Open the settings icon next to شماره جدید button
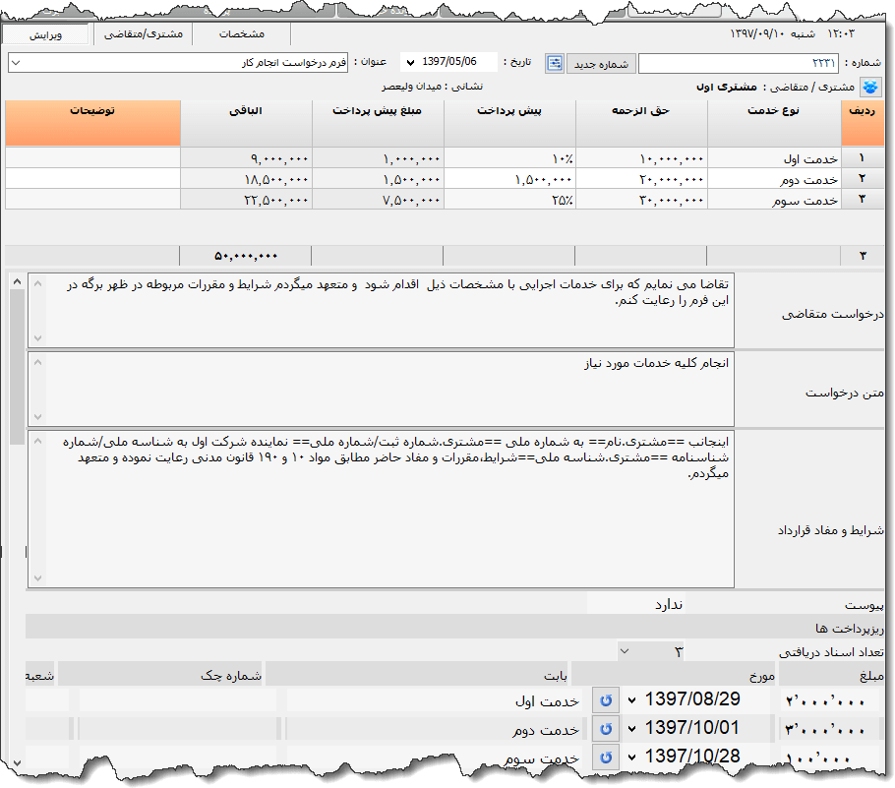 554,63
